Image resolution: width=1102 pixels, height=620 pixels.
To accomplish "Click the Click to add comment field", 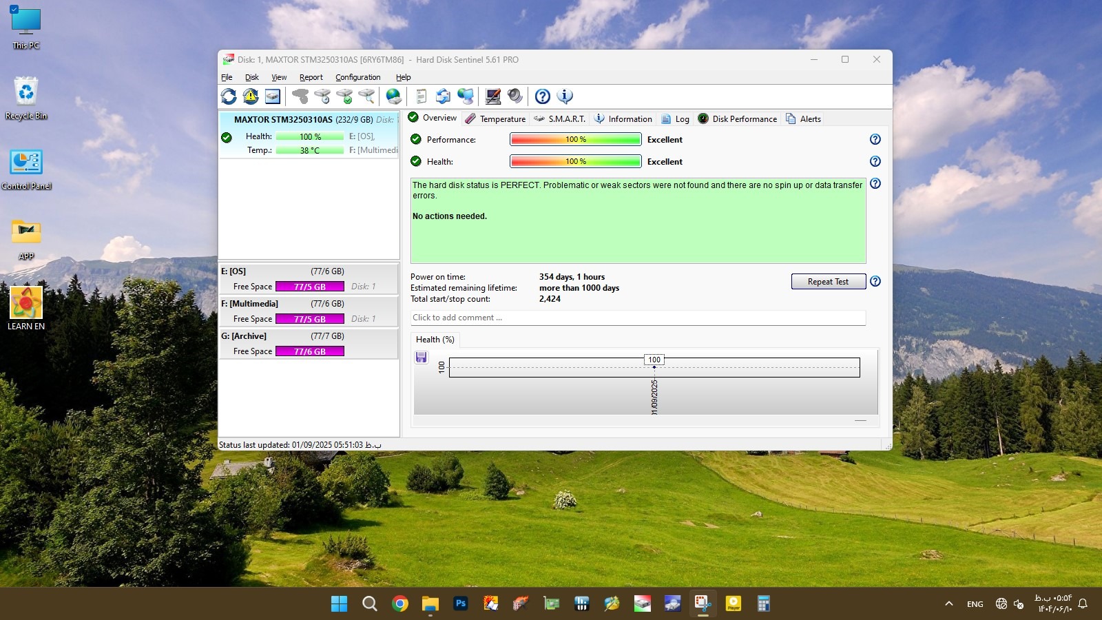I will point(638,318).
